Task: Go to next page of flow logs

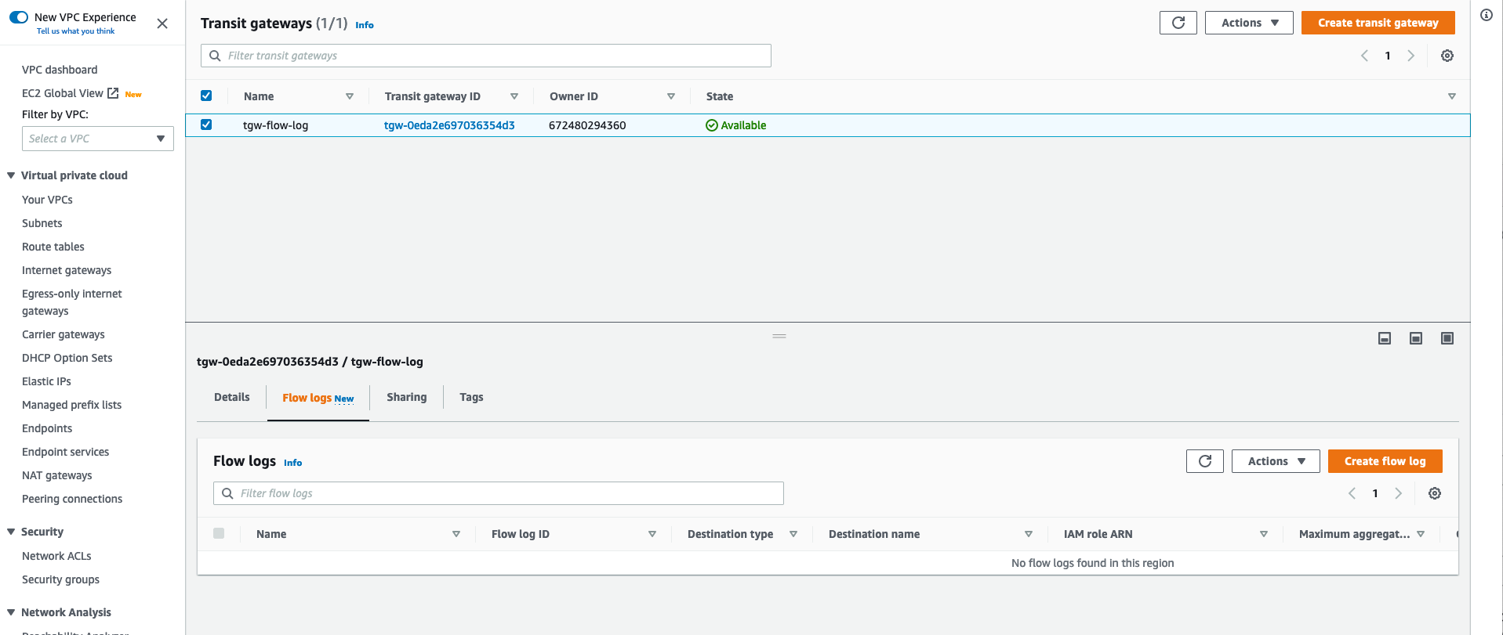Action: [1399, 493]
